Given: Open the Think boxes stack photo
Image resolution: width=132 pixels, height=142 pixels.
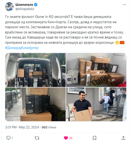Looking at the screenshot, I should [96, 70].
